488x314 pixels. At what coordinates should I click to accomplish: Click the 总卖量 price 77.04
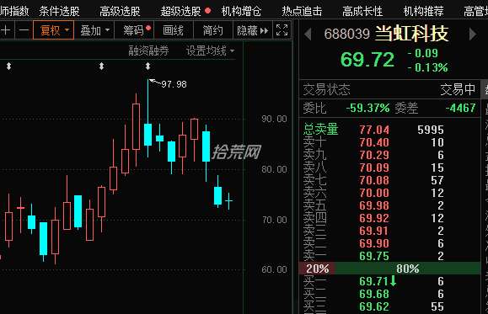[x=374, y=130]
